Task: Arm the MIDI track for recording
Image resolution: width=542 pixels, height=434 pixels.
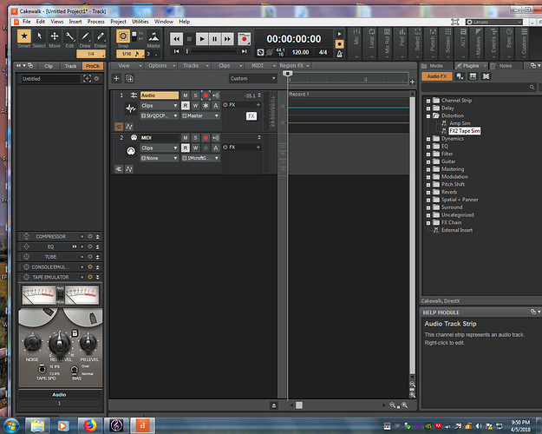Action: click(206, 138)
